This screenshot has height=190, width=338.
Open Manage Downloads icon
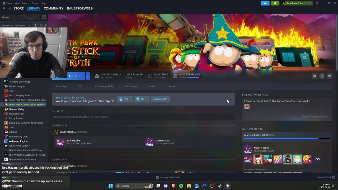(157, 177)
